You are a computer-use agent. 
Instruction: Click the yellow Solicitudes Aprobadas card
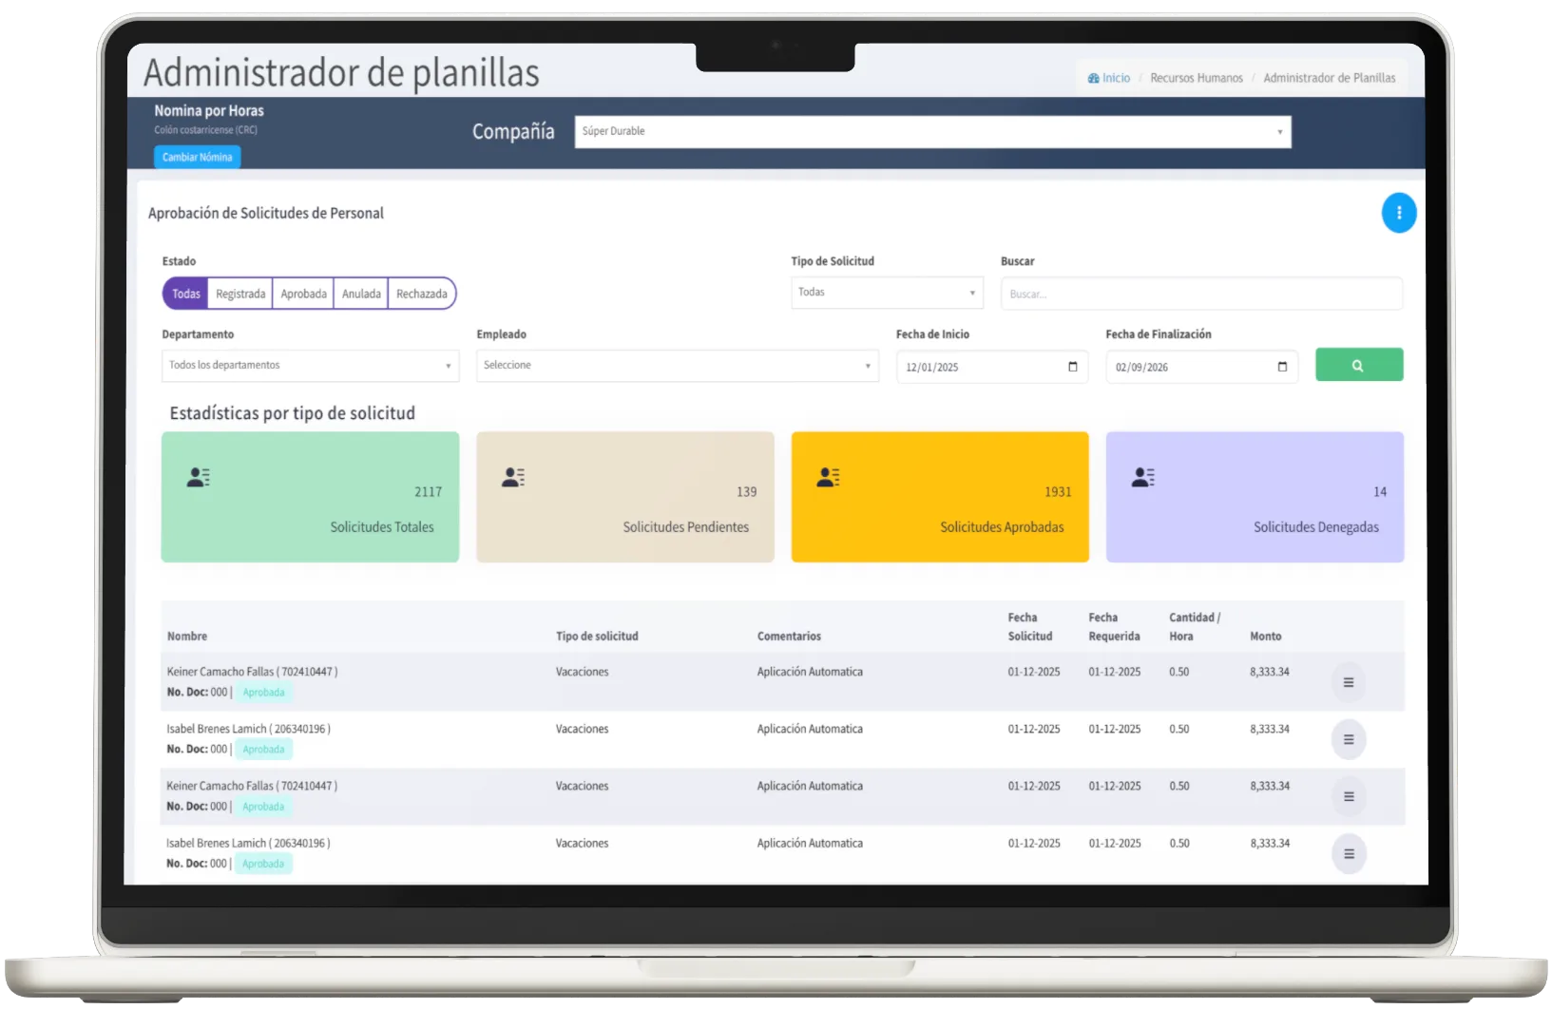coord(939,497)
